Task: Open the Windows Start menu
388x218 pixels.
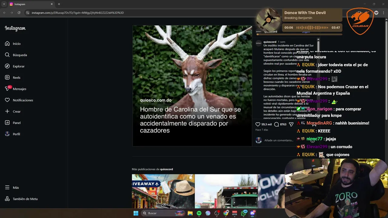Action: [136, 213]
